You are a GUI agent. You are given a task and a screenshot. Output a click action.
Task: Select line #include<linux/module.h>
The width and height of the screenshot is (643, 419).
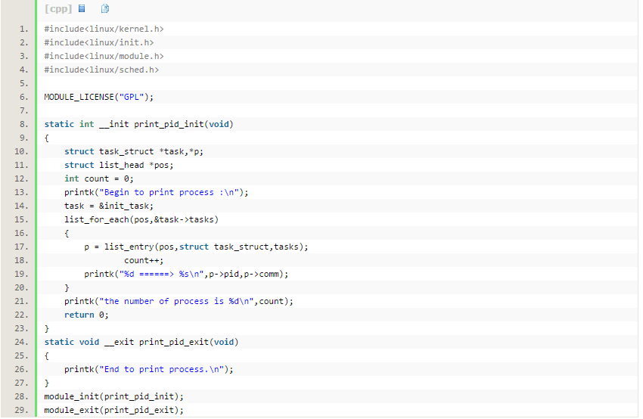point(104,56)
